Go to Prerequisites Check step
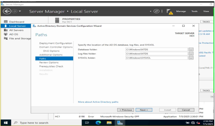The image size is (215, 126). point(51,66)
